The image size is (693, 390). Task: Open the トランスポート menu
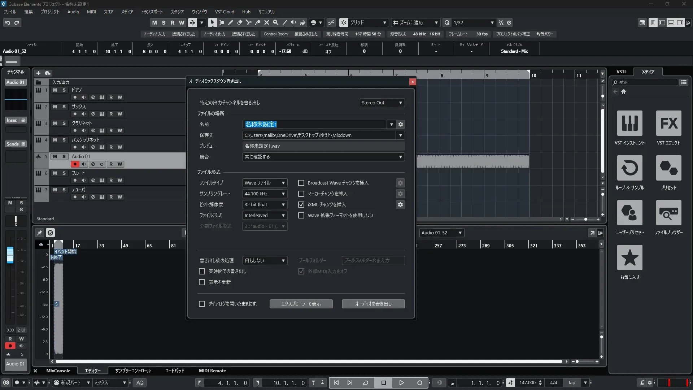tap(152, 12)
